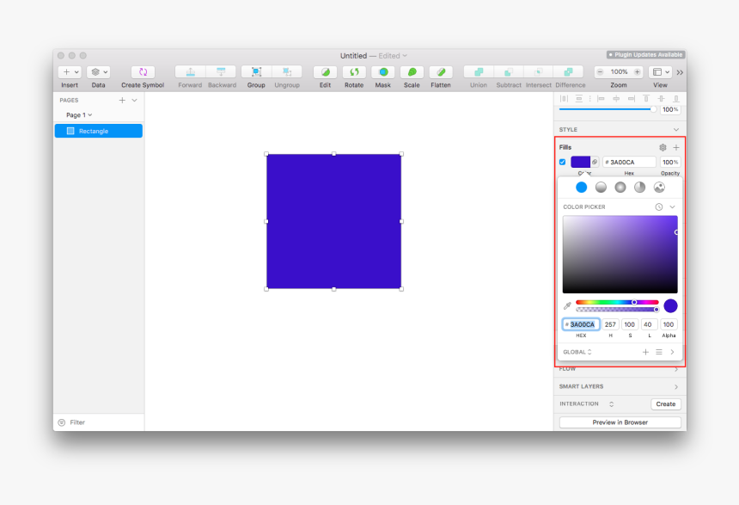The height and width of the screenshot is (505, 739).
Task: Toggle the fill checkbox
Action: 562,162
